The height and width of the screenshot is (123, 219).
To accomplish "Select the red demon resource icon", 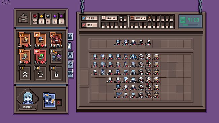I will [x=35, y=16].
